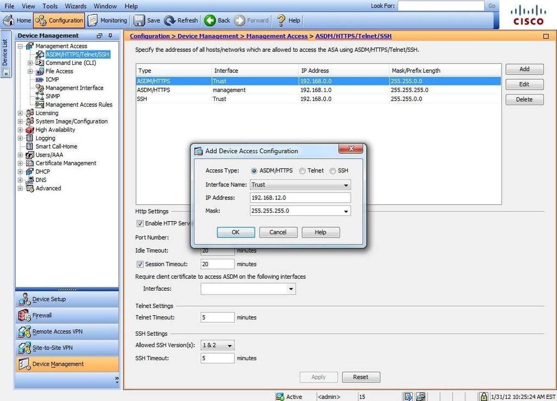Click the Refresh toolbar icon
Image resolution: width=557 pixels, height=401 pixels.
pyautogui.click(x=170, y=20)
